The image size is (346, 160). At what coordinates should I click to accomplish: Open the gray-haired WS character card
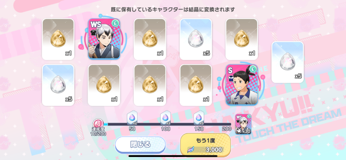coord(104,39)
